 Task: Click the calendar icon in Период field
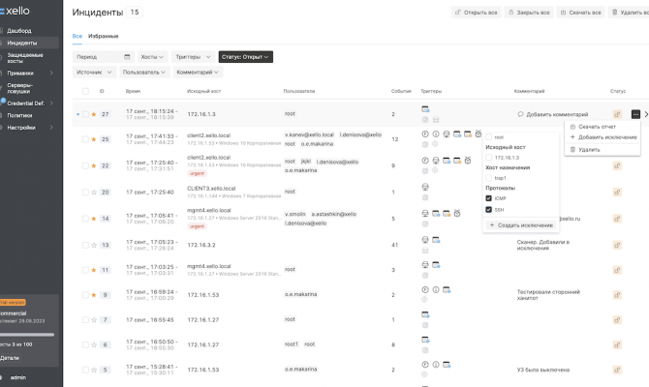click(127, 57)
